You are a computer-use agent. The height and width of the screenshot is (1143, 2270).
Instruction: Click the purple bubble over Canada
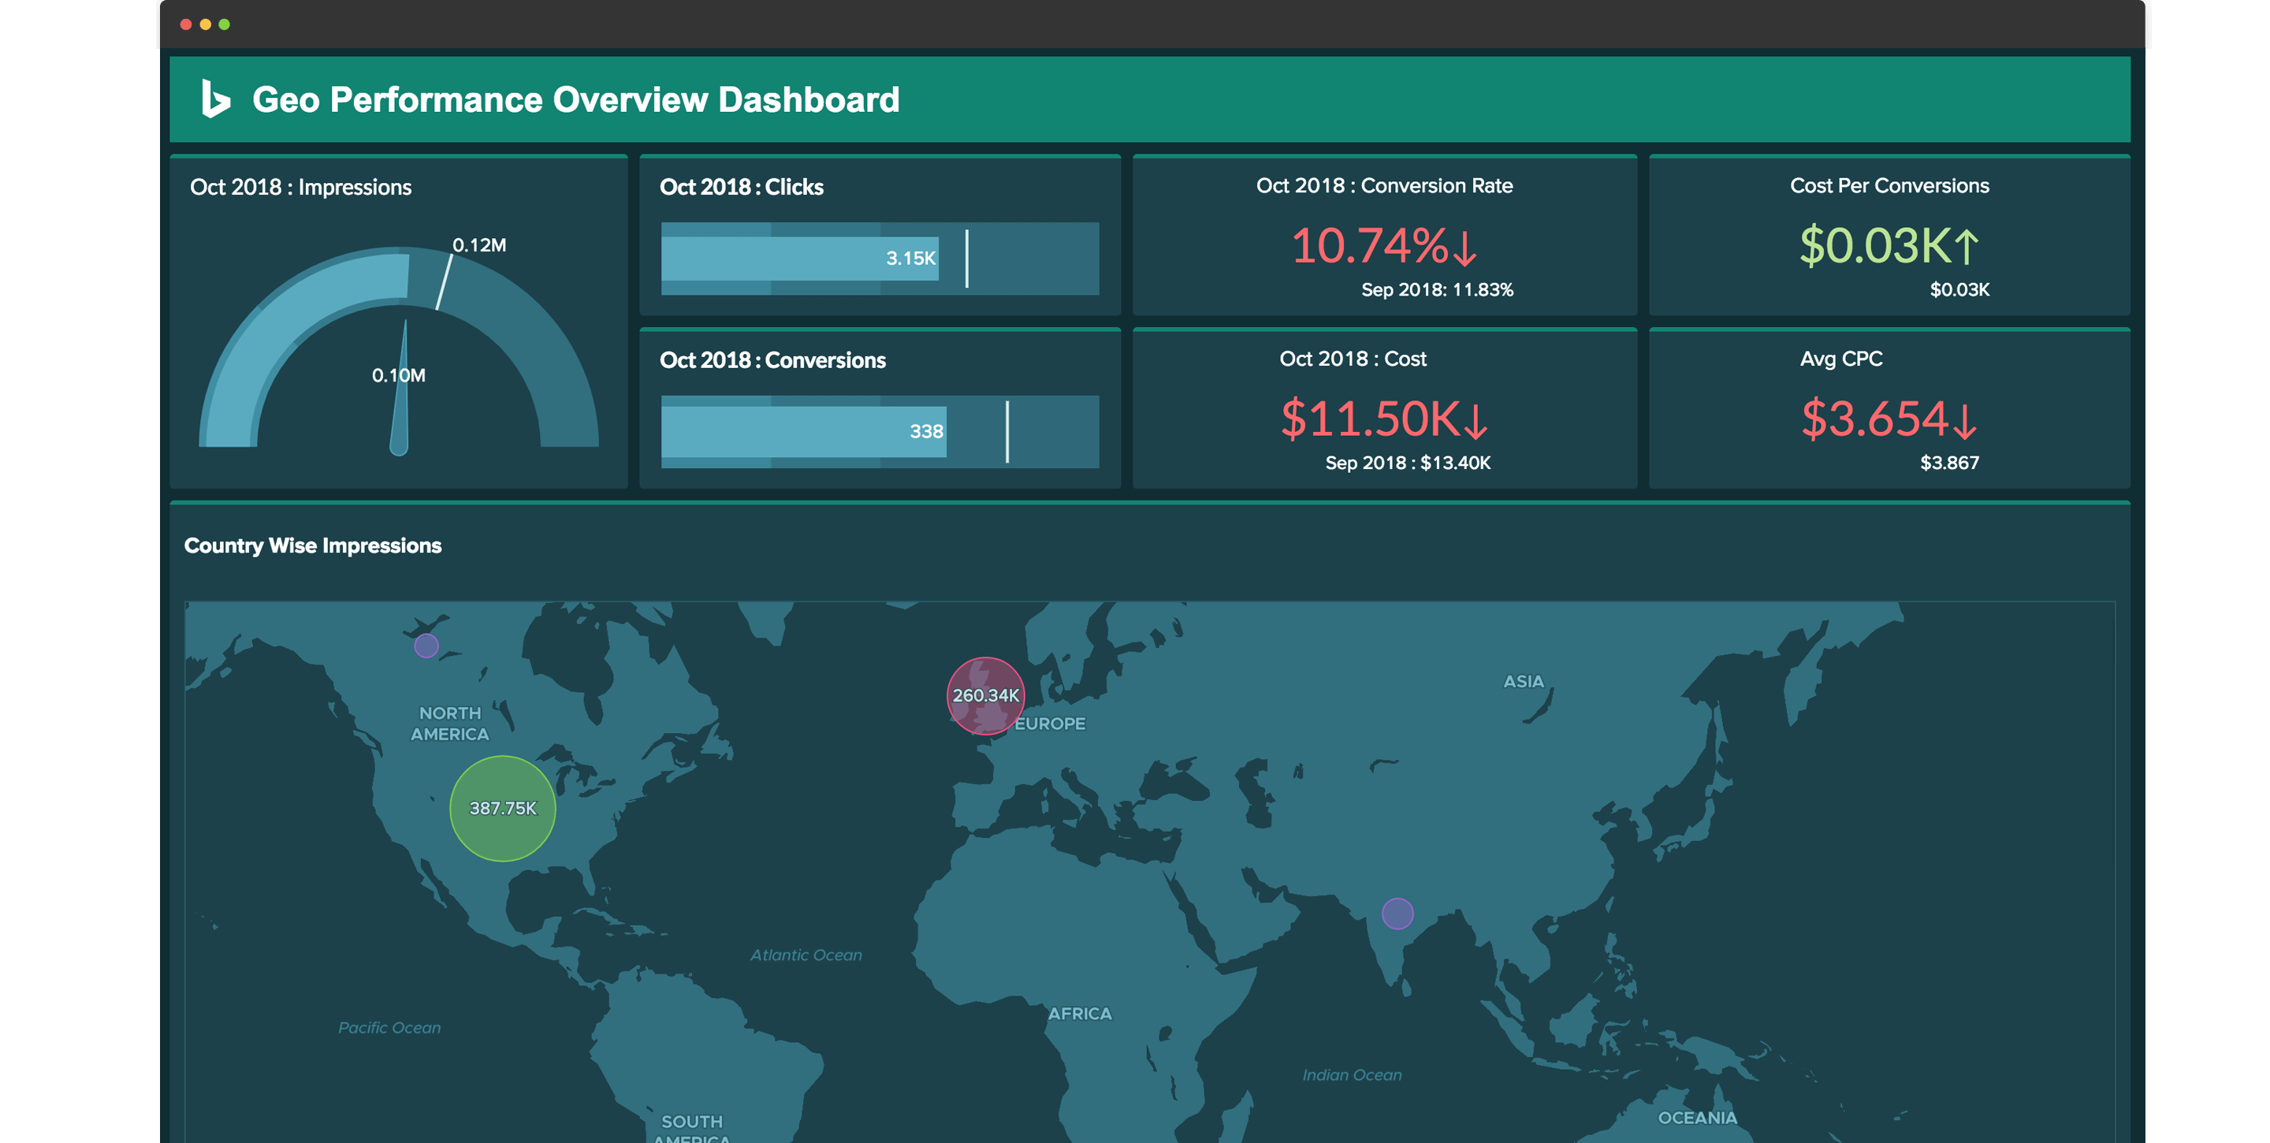[426, 646]
